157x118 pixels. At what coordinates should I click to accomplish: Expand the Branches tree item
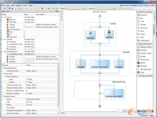pos(5,49)
